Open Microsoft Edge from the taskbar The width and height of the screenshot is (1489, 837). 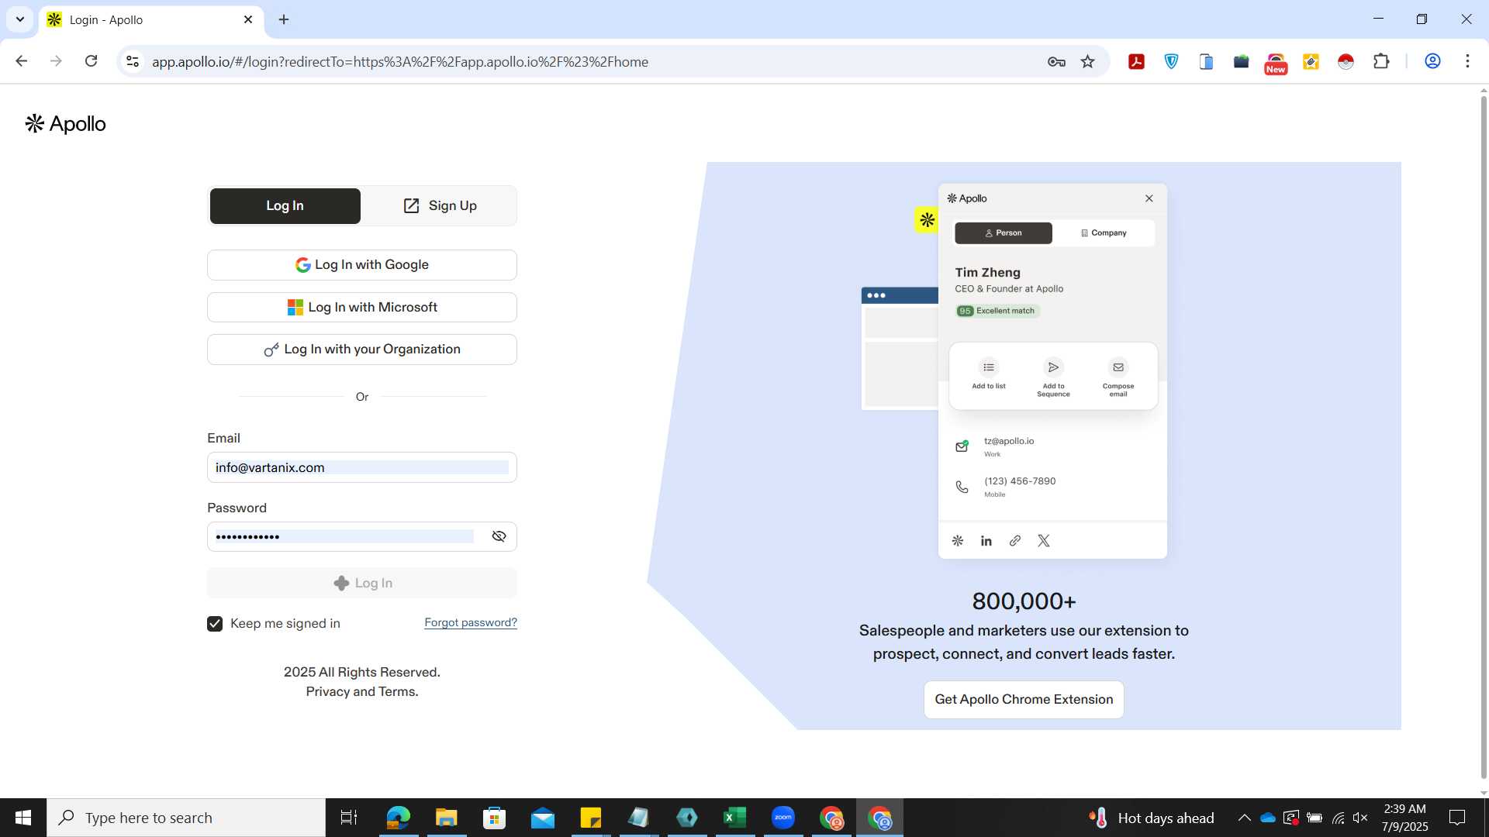coord(398,818)
